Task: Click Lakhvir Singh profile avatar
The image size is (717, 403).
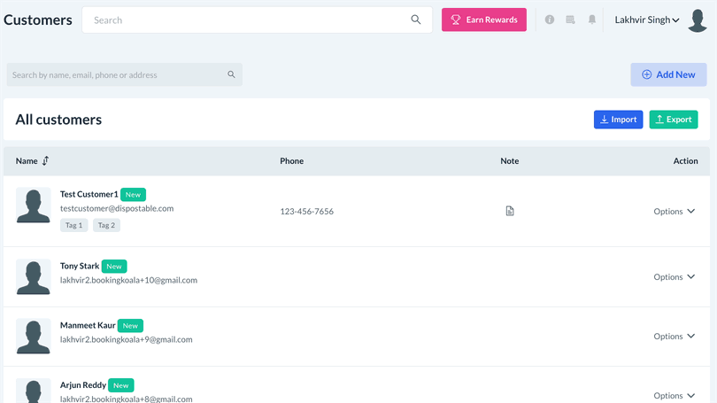Action: 698,20
